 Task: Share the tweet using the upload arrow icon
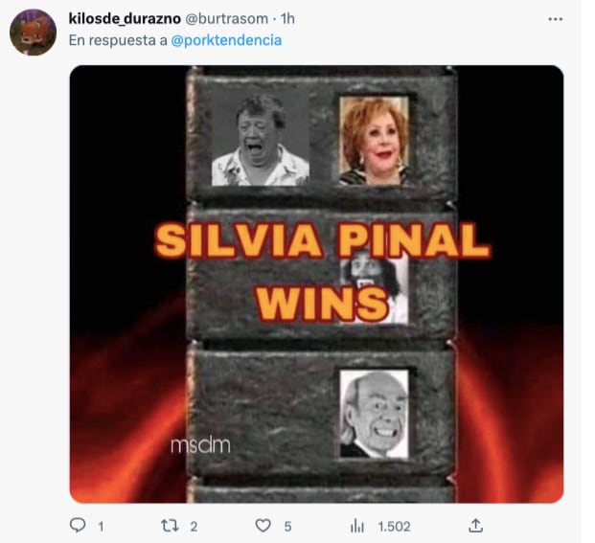pos(475,526)
